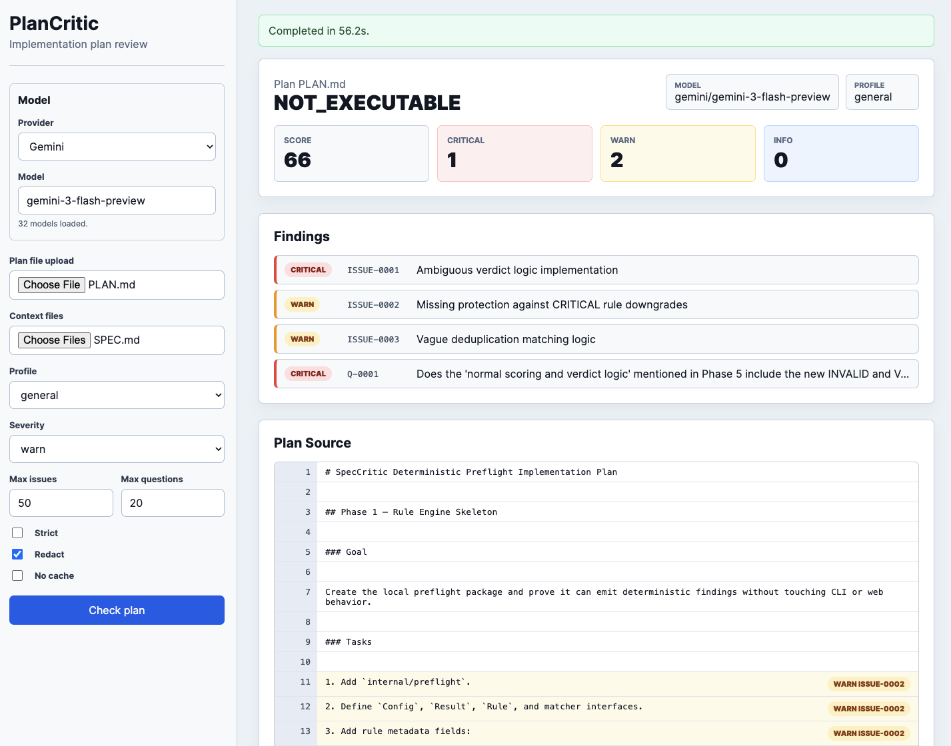Click the WARN ISSUE-0002 badge on line 11
Viewport: 951px width, 746px height.
click(869, 684)
